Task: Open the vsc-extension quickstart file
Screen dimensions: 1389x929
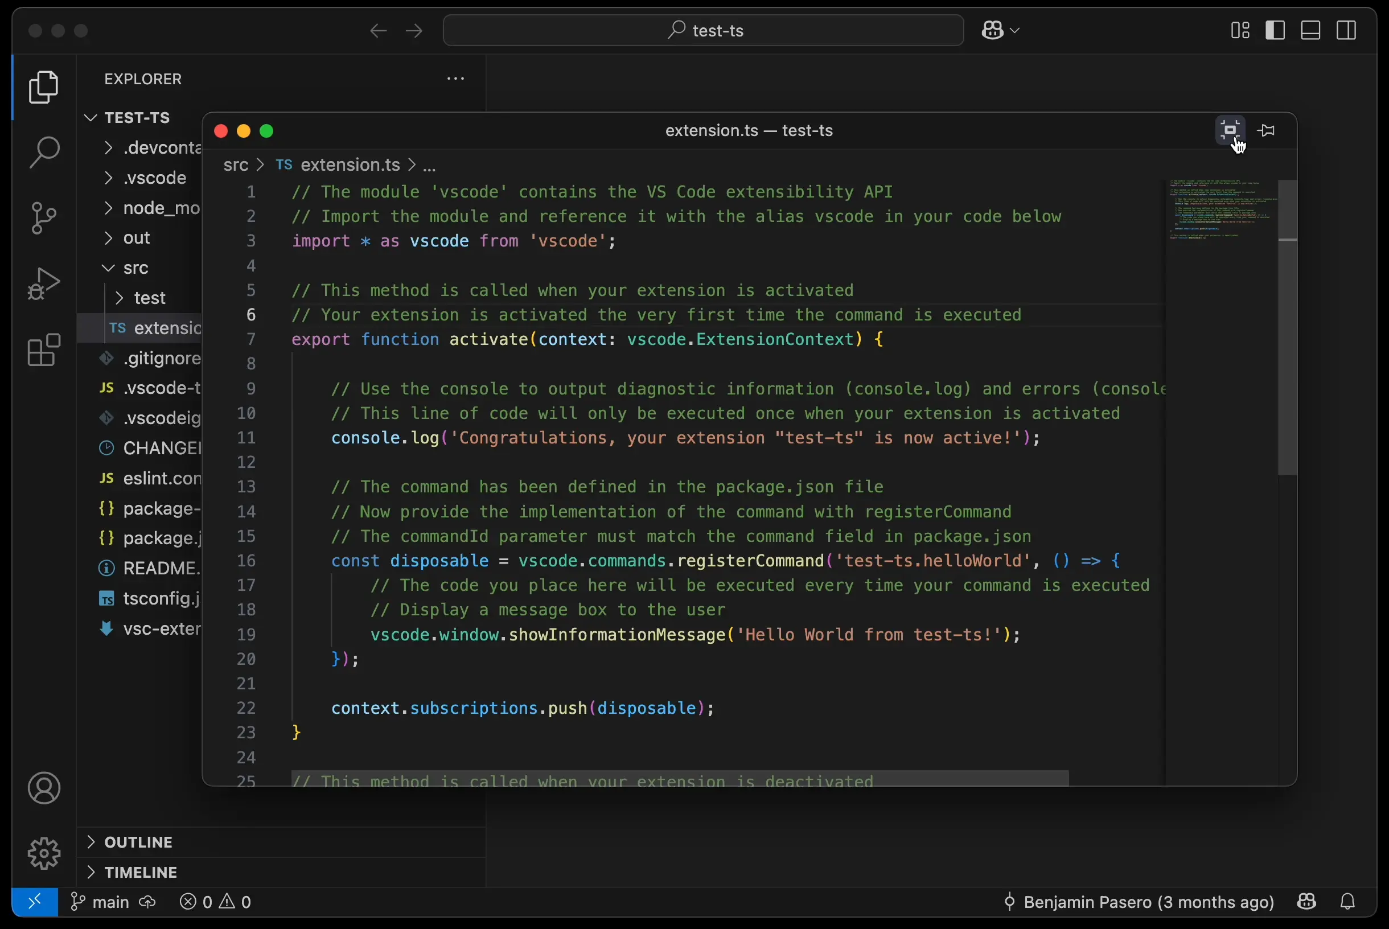Action: click(140, 628)
